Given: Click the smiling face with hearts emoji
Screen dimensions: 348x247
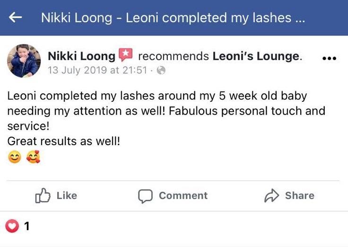Looking at the screenshot, I should (x=33, y=158).
